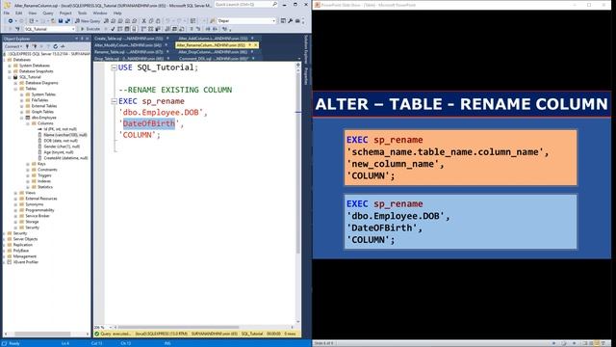Open the View menu
The image size is (616, 347).
tap(32, 13)
